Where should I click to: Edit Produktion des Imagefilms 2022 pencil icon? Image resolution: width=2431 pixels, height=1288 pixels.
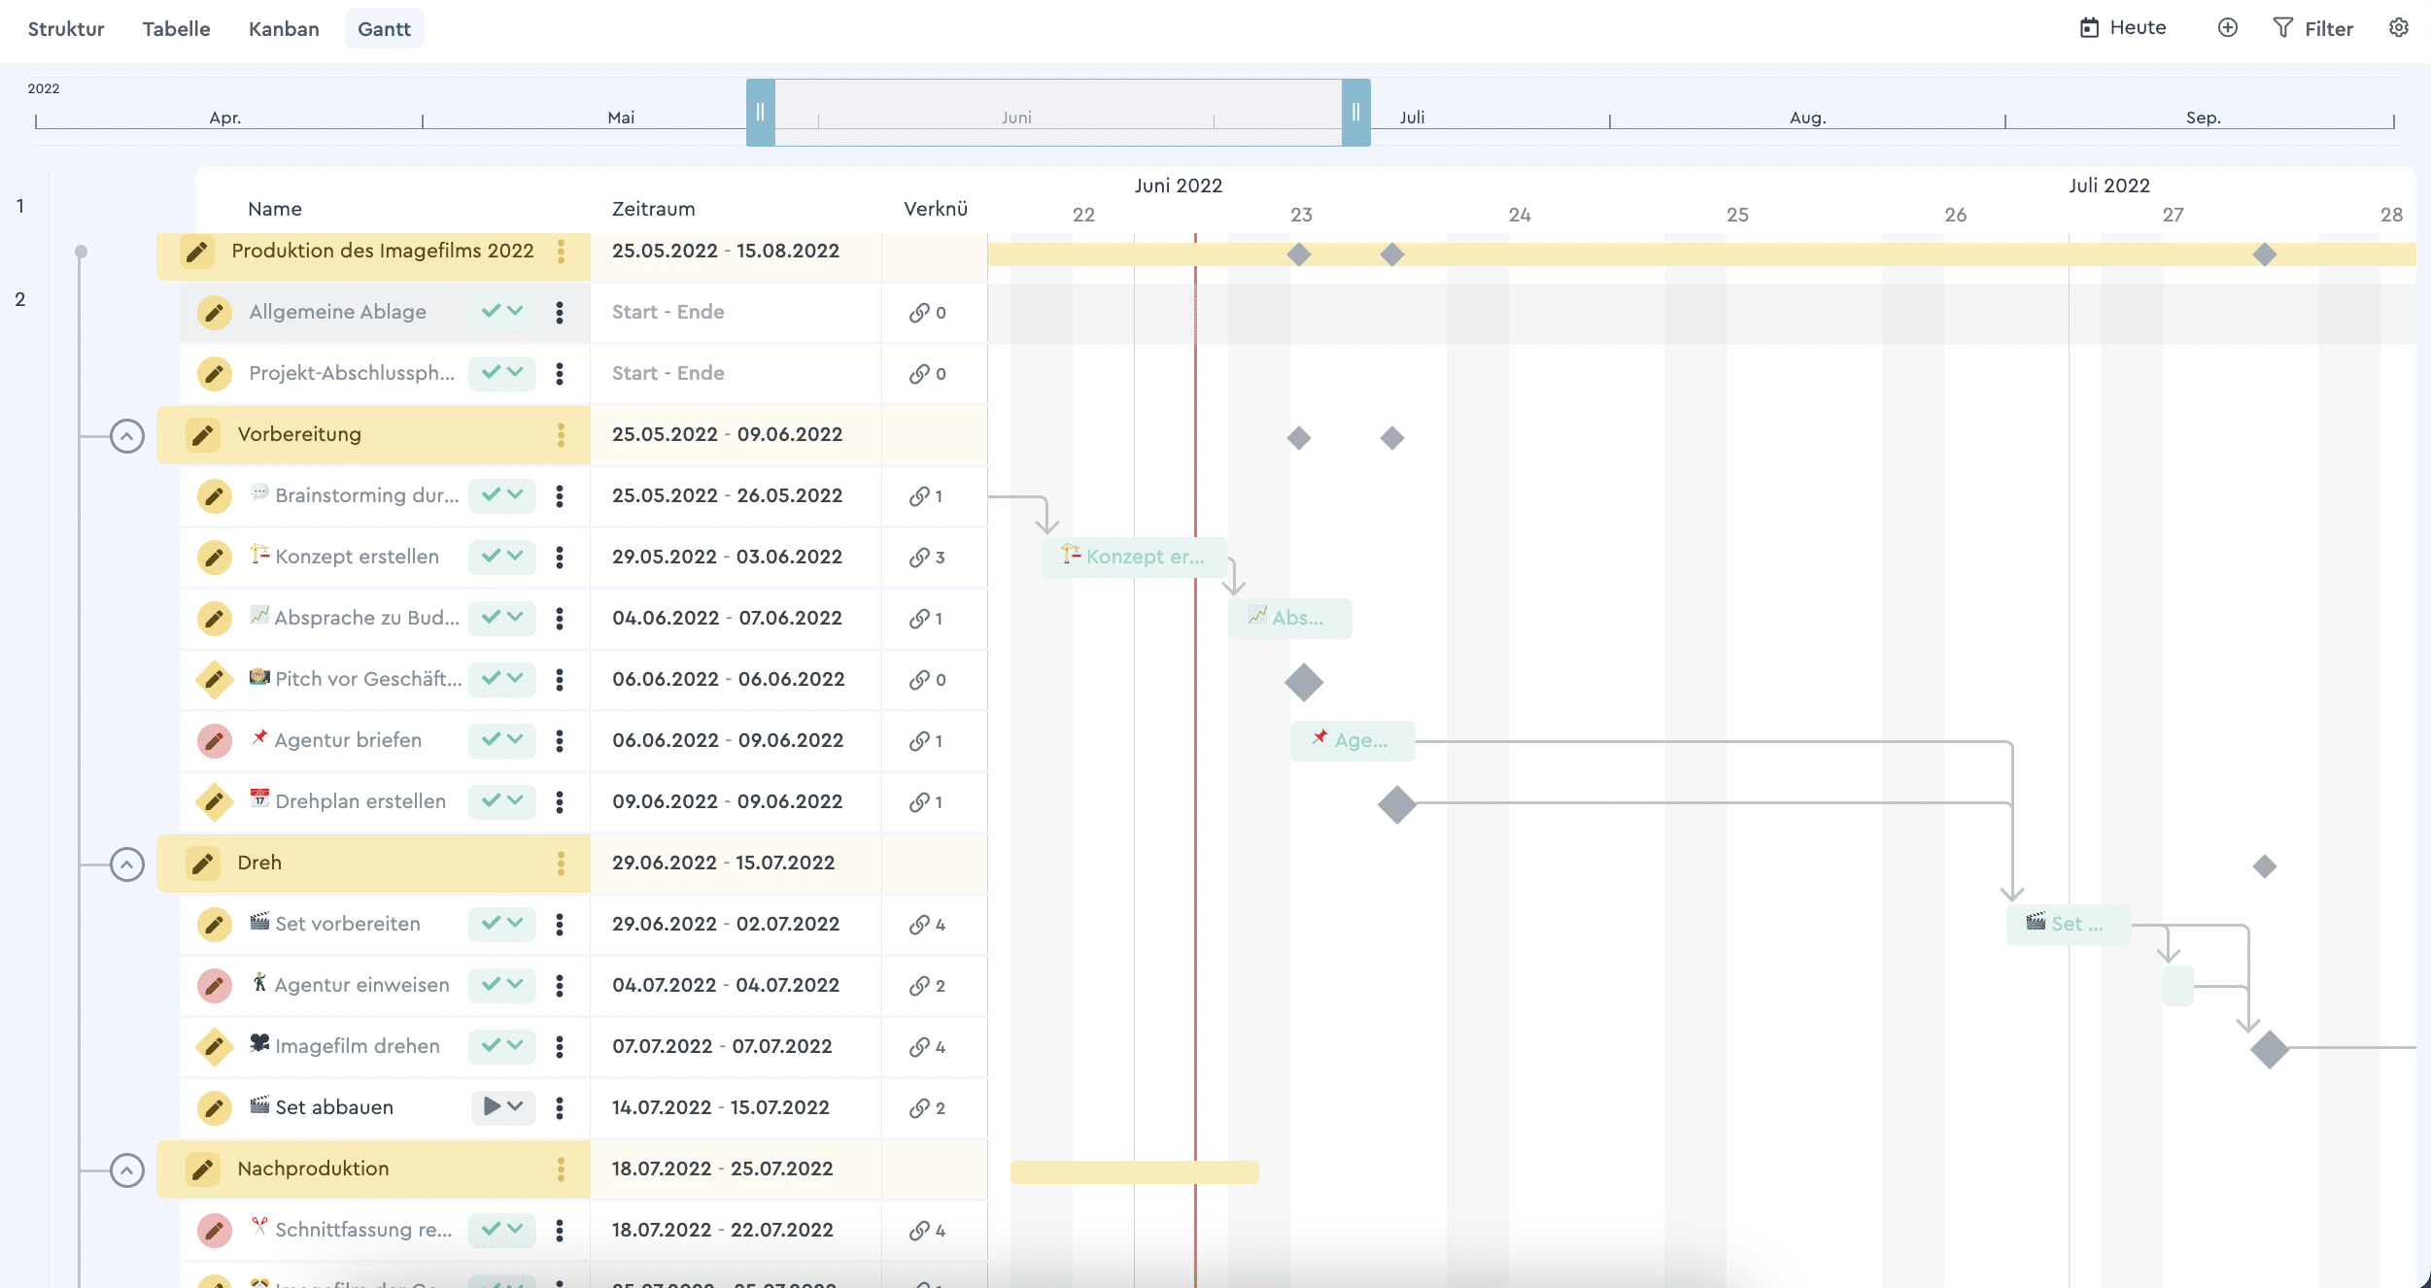click(x=197, y=252)
